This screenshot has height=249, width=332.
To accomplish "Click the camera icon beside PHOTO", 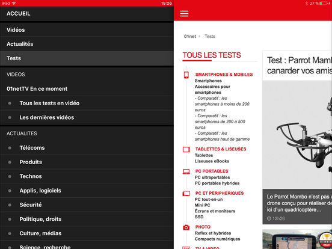I will (x=186, y=227).
